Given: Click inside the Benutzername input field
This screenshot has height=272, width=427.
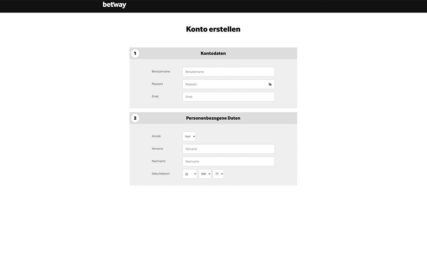Looking at the screenshot, I should pyautogui.click(x=228, y=71).
